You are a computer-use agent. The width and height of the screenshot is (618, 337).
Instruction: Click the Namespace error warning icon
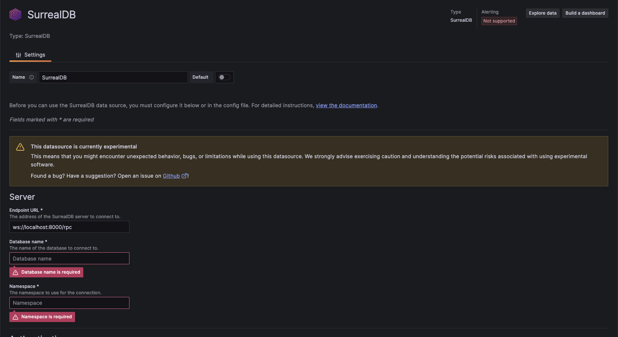[15, 317]
